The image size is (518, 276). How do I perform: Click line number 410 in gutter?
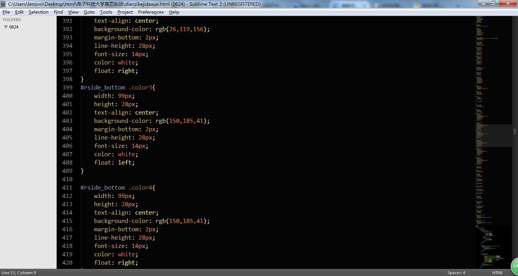(67, 179)
